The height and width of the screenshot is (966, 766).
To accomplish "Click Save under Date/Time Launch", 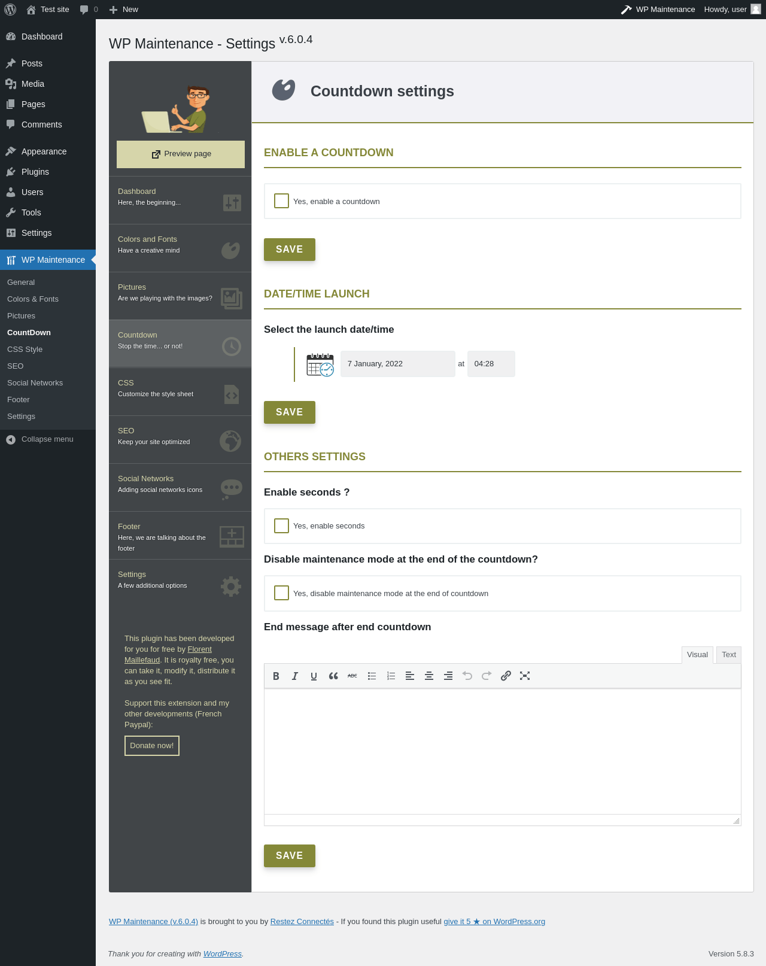I will click(290, 412).
